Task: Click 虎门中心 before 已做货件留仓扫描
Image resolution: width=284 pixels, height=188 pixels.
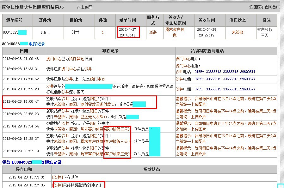Action: pyautogui.click(x=54, y=59)
